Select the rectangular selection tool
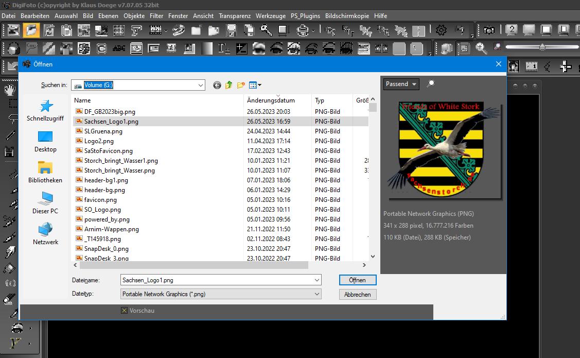The height and width of the screenshot is (358, 580). [x=12, y=104]
